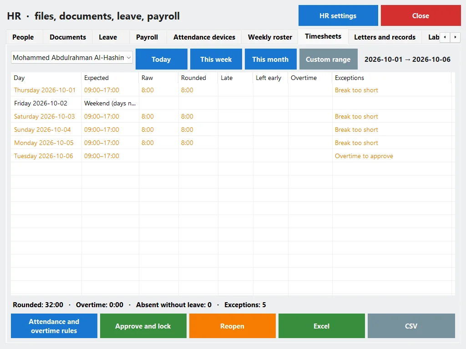Click 'Weekend (days n...' cell on Friday

coord(110,103)
